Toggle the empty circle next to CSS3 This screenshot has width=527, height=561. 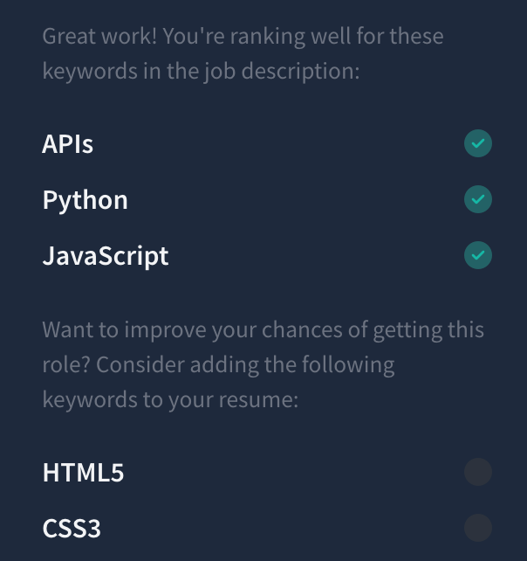coord(477,528)
